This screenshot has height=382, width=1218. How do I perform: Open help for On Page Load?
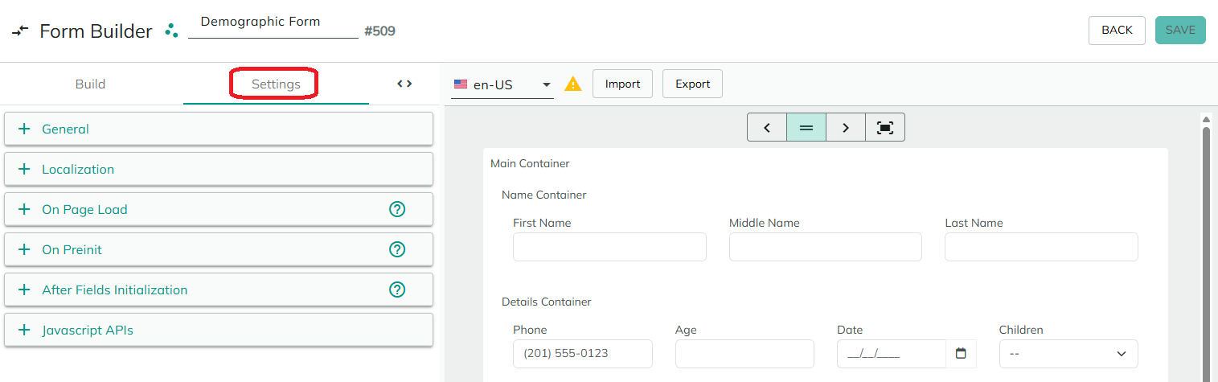click(397, 209)
